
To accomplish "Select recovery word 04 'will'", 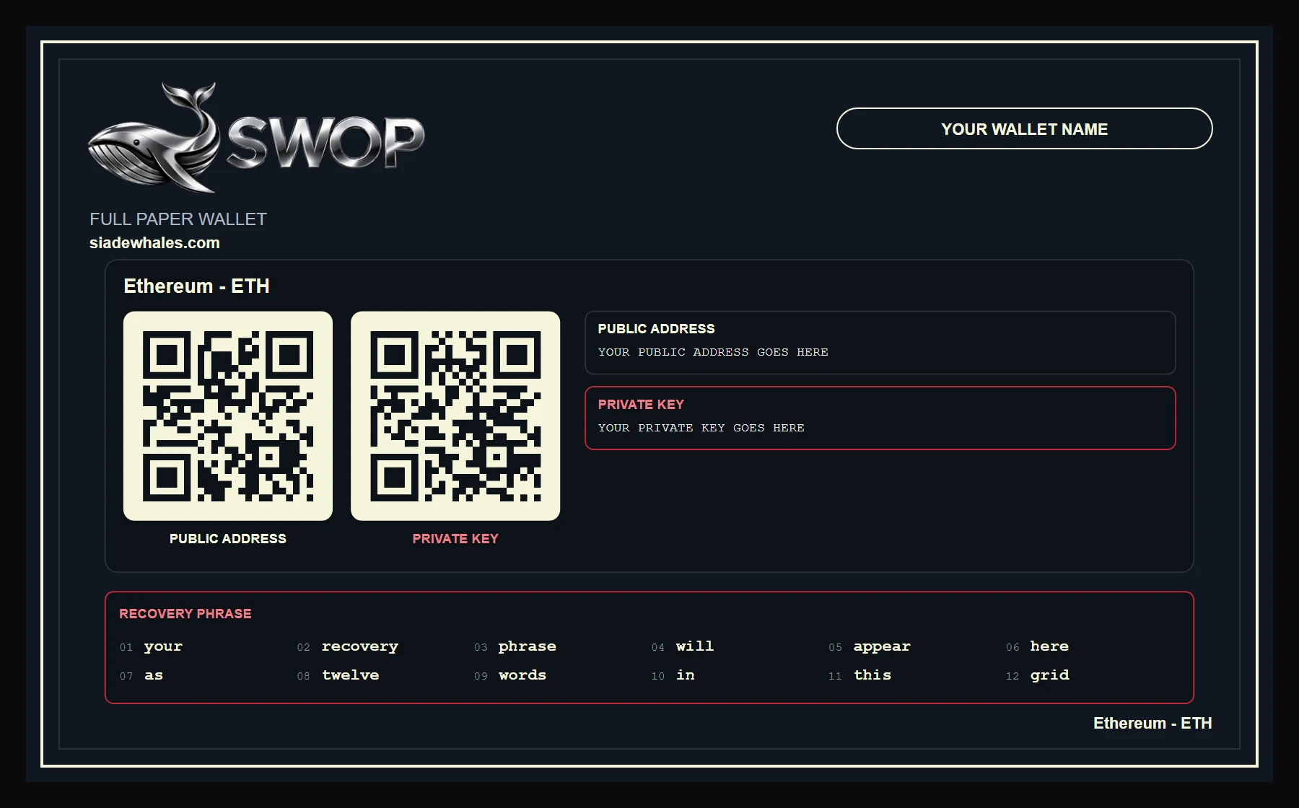I will pos(695,646).
